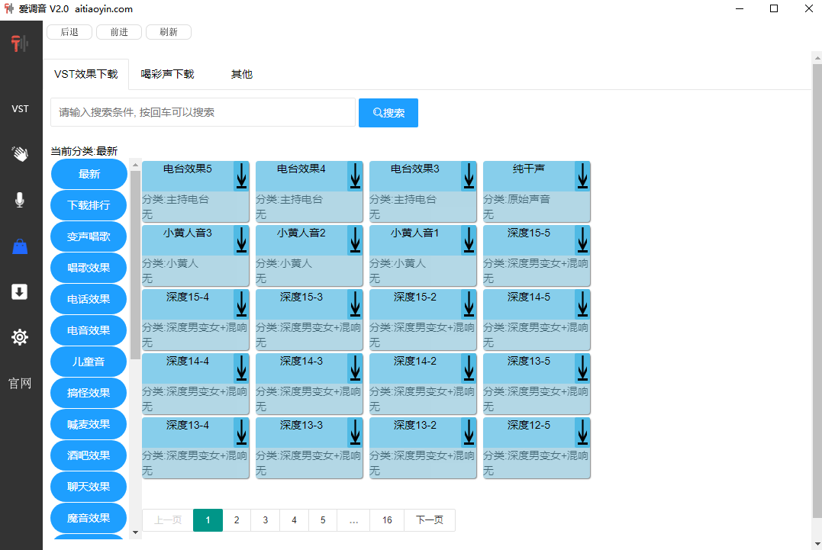Click the 刷新 refresh button
The image size is (822, 550).
(x=168, y=32)
